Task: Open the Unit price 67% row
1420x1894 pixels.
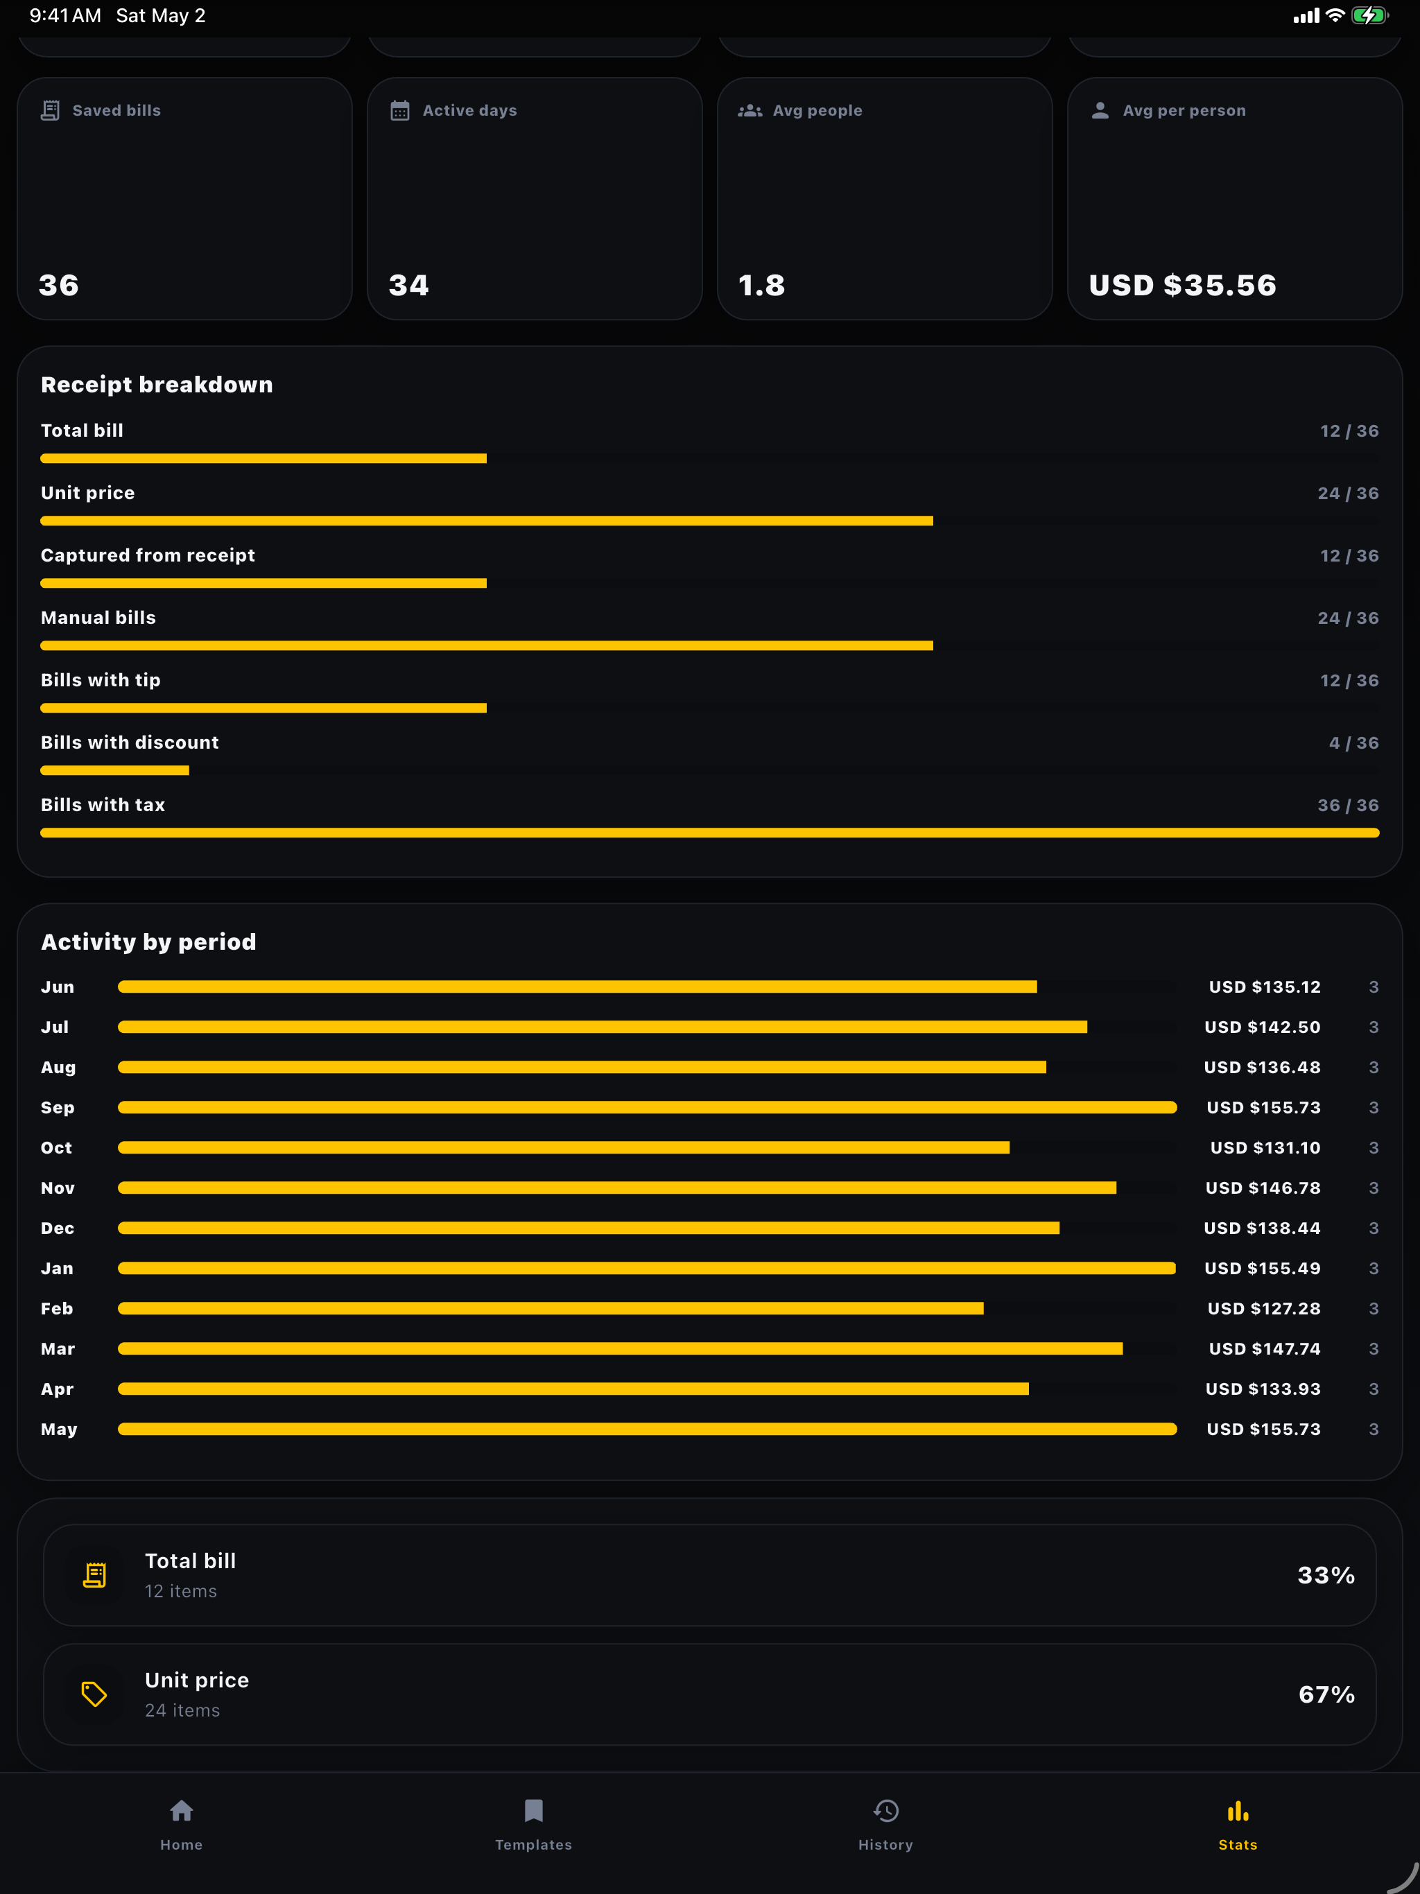Action: tap(710, 1694)
